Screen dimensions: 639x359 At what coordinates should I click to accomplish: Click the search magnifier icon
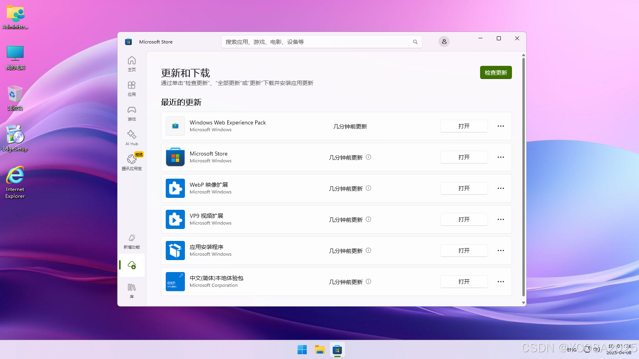point(415,42)
